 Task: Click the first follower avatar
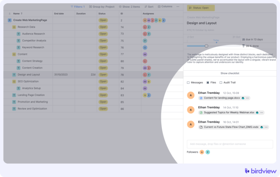coord(202,152)
